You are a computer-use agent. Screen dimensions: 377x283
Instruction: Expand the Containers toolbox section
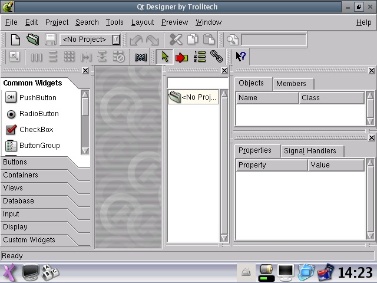tap(21, 175)
